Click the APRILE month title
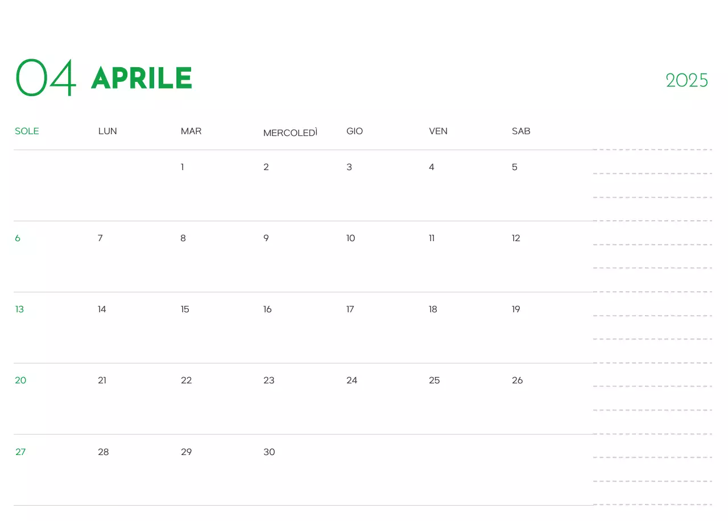728x521 pixels. [142, 78]
